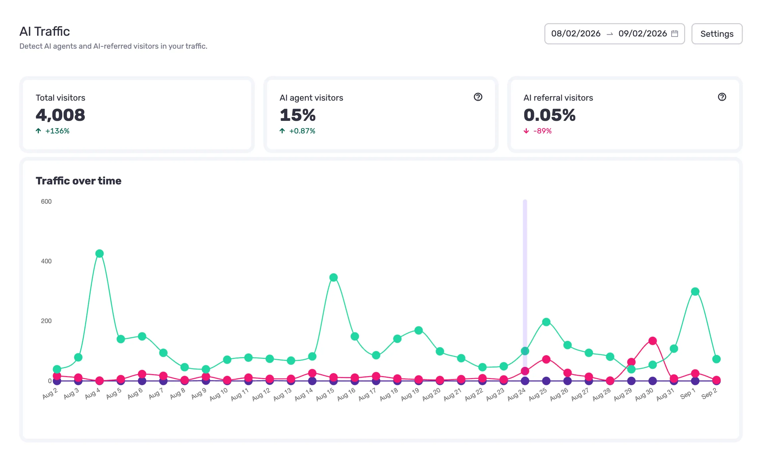Click the Traffic over time heading
The image size is (766, 449).
79,181
